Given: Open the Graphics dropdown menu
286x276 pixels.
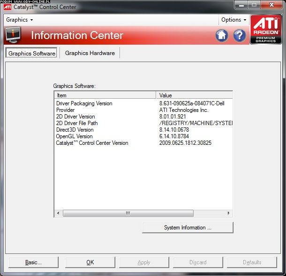Looking at the screenshot, I should click(19, 20).
